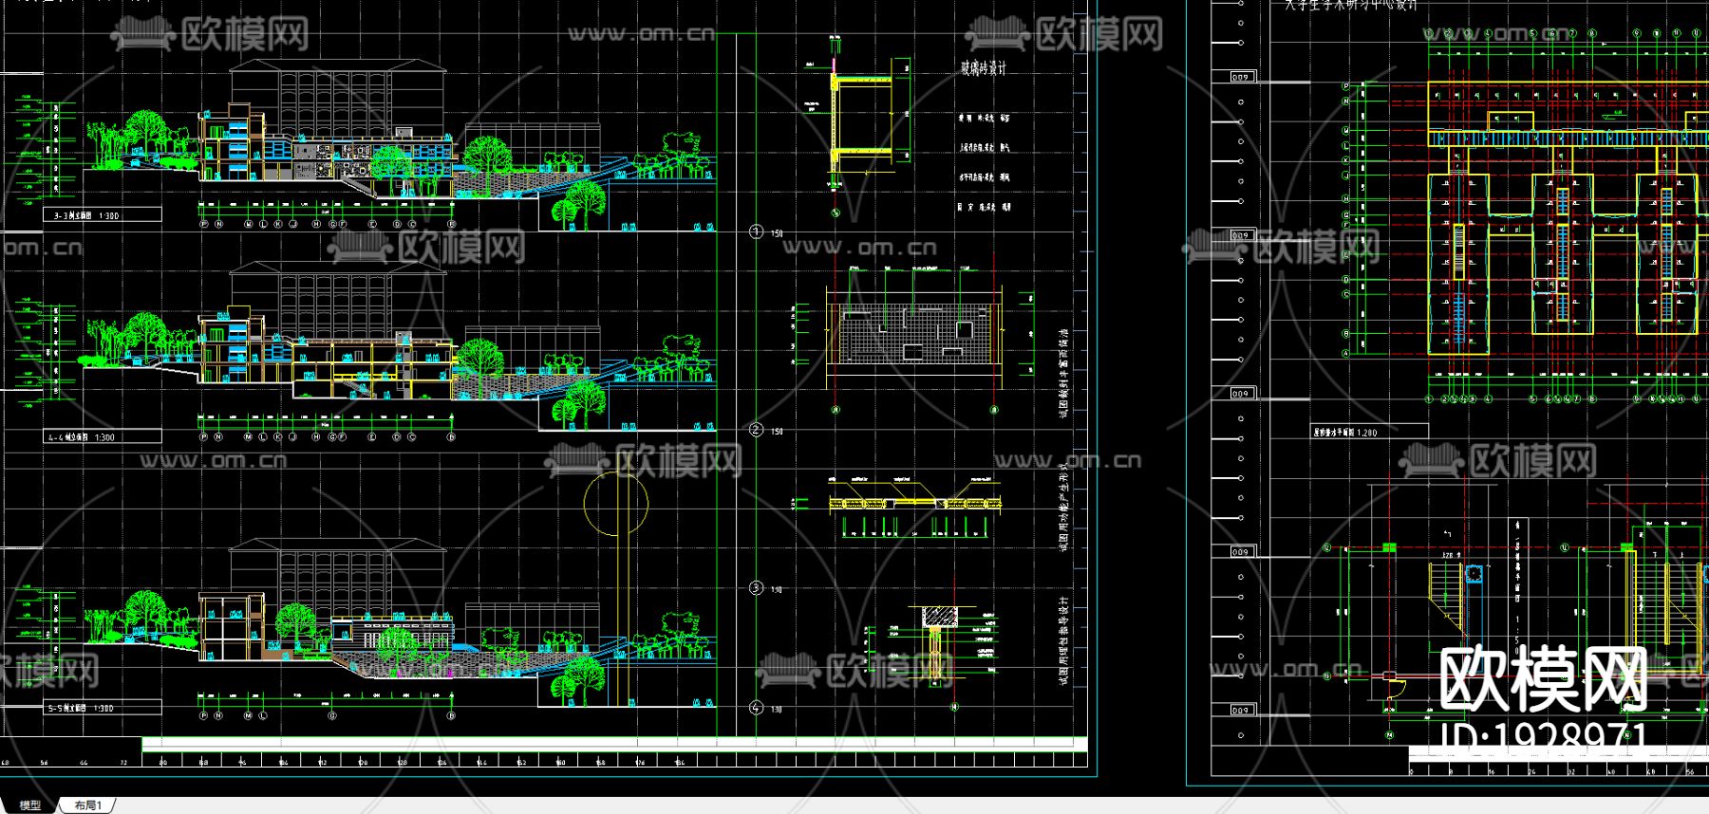Select detail marker circle number 1

(x=756, y=232)
